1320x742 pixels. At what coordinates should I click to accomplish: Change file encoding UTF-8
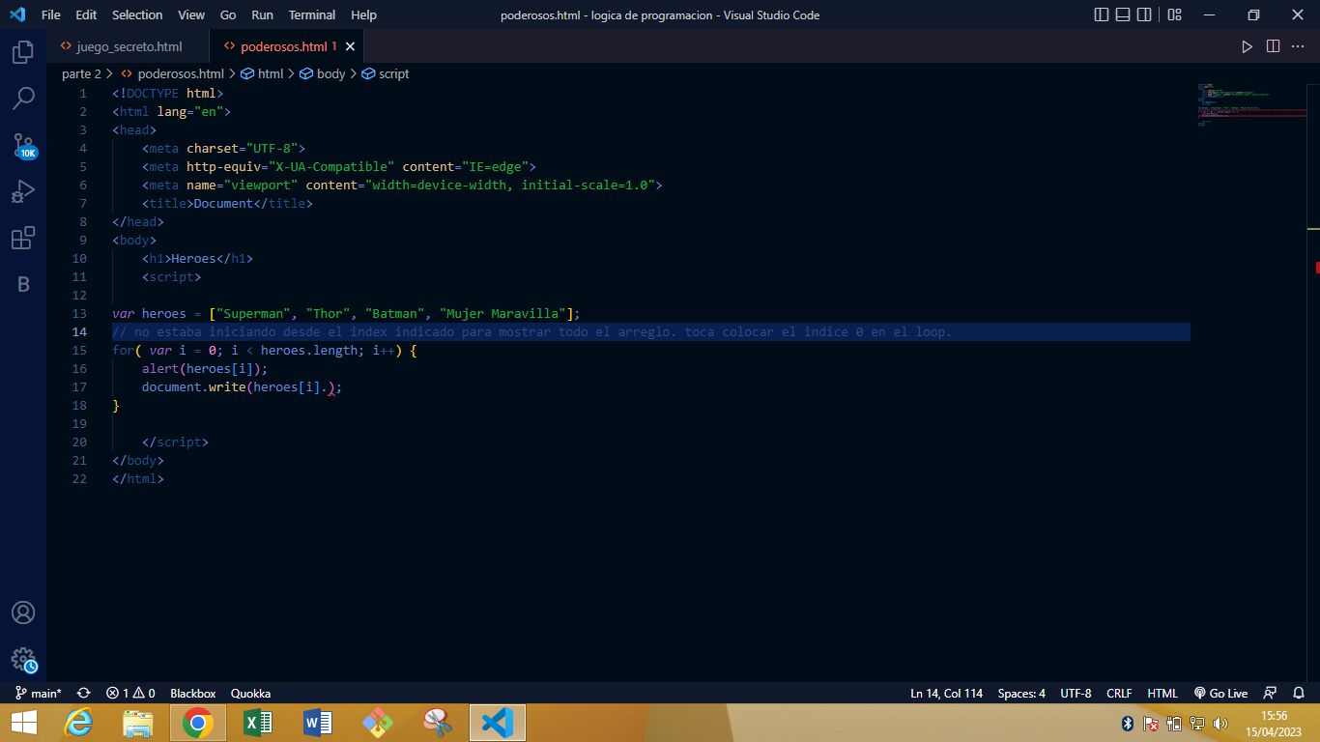1076,693
